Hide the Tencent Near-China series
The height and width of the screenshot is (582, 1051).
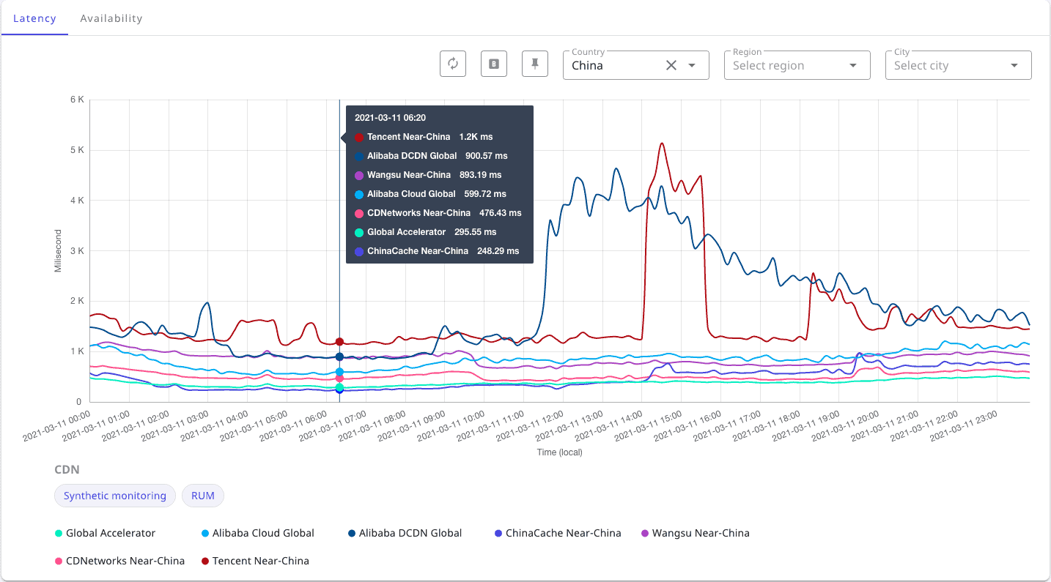pos(255,562)
